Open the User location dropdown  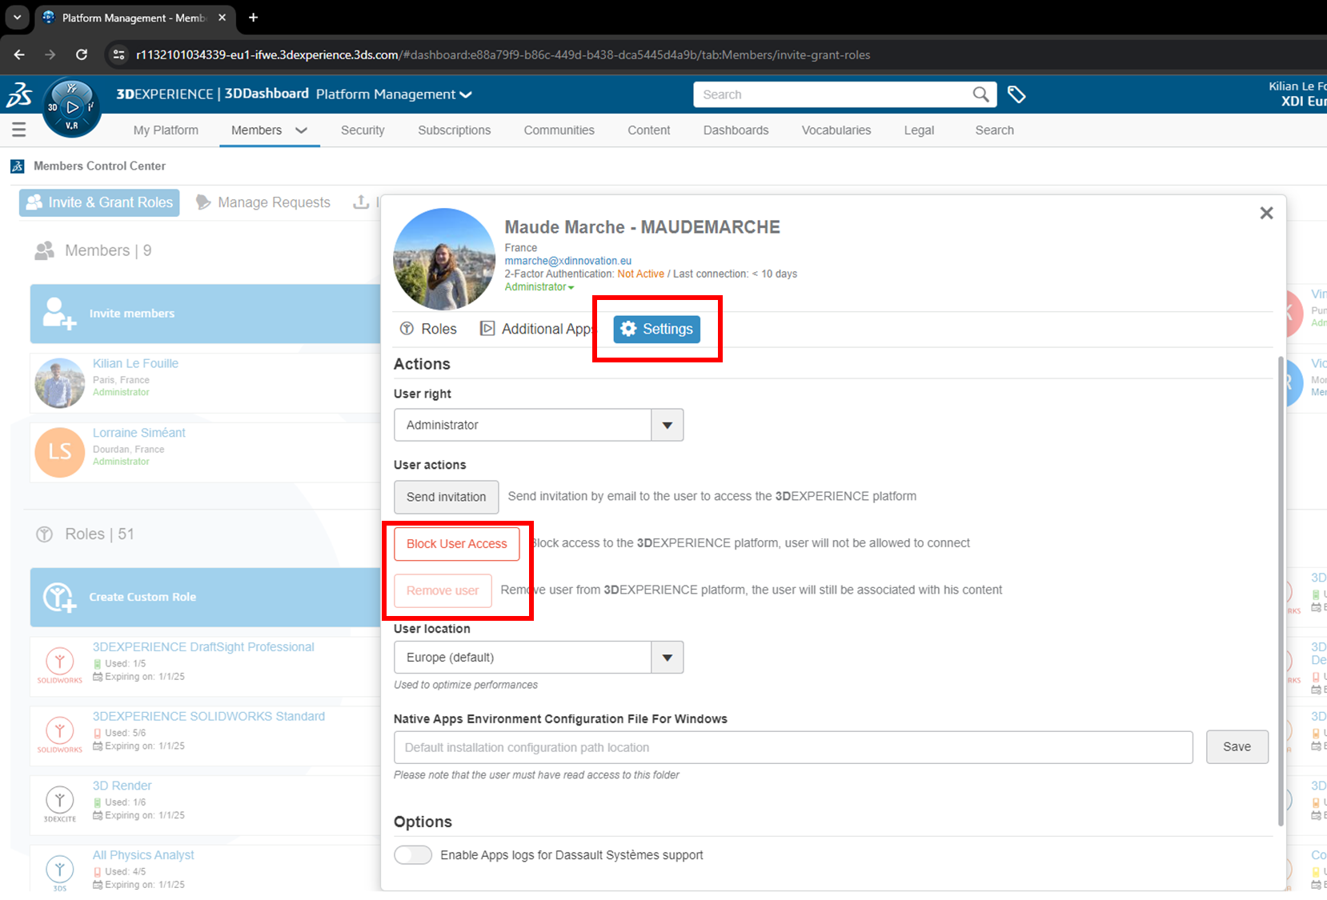point(667,658)
